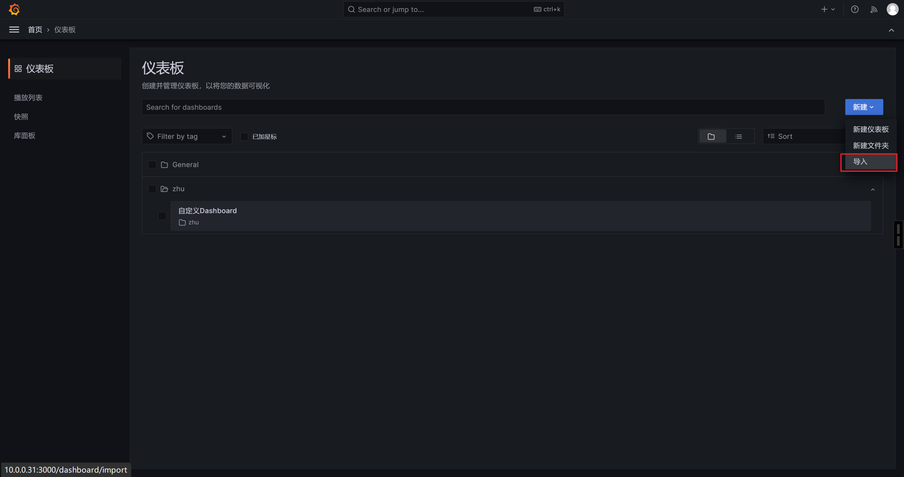Click the Grafana logo icon

[x=14, y=9]
